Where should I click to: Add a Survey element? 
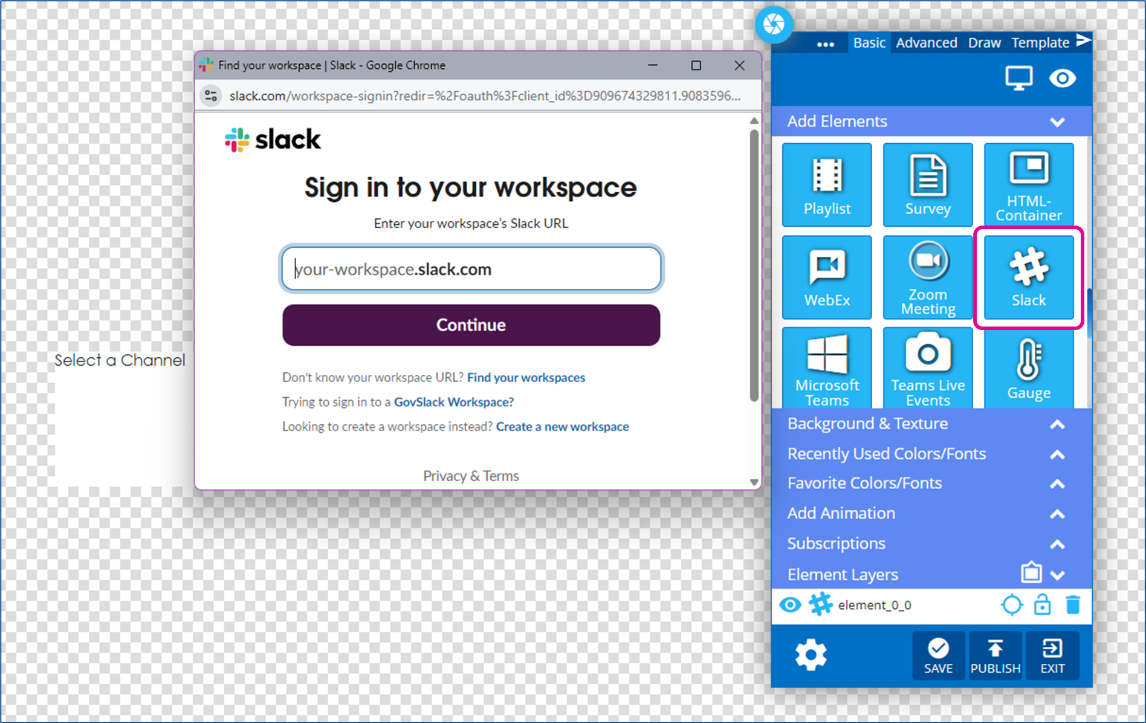tap(928, 184)
